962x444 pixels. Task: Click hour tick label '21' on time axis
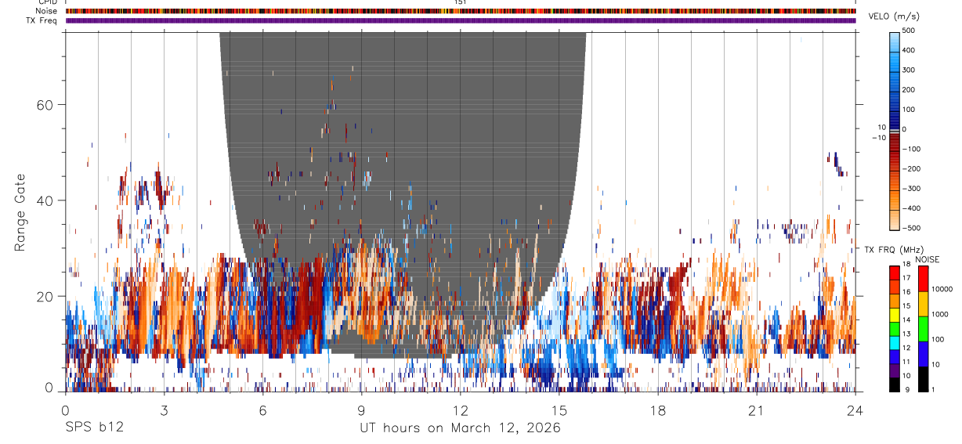pyautogui.click(x=756, y=411)
